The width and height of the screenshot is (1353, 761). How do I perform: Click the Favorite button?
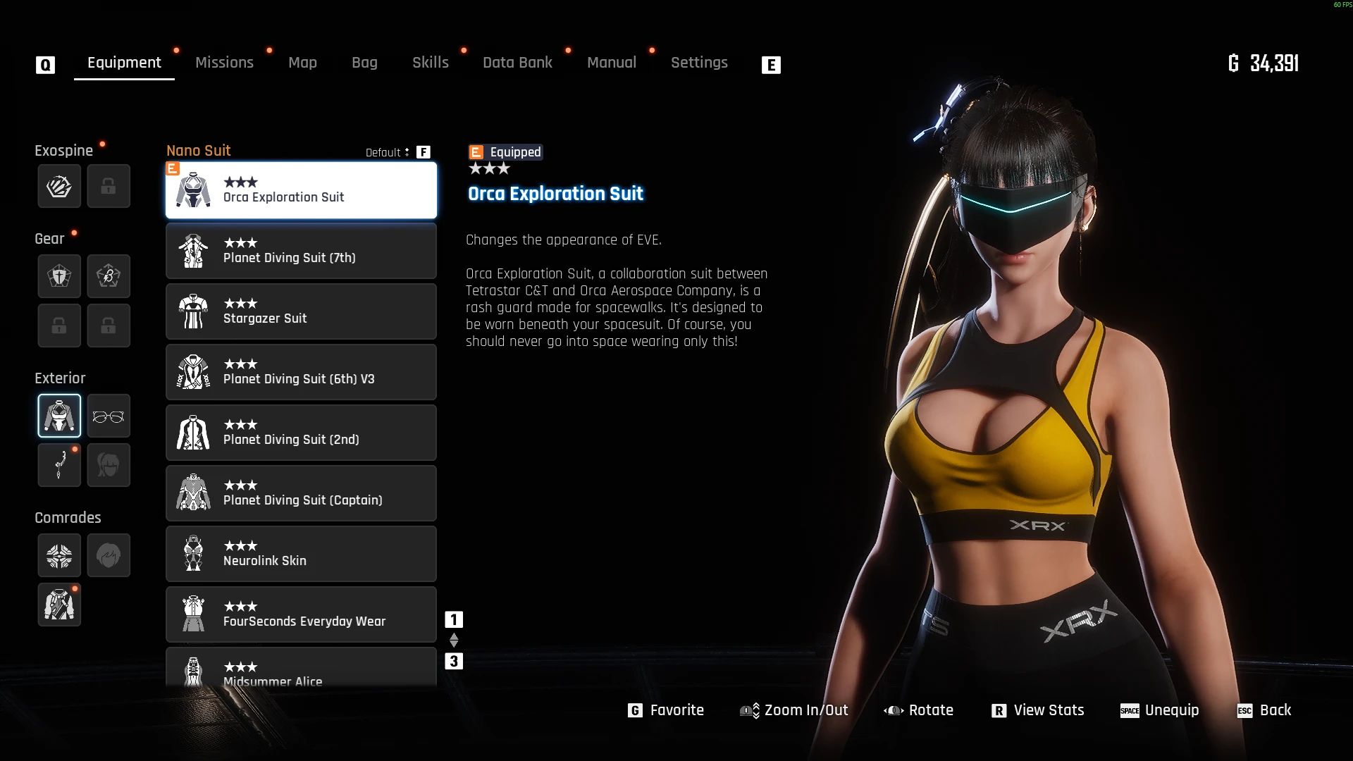tap(666, 710)
